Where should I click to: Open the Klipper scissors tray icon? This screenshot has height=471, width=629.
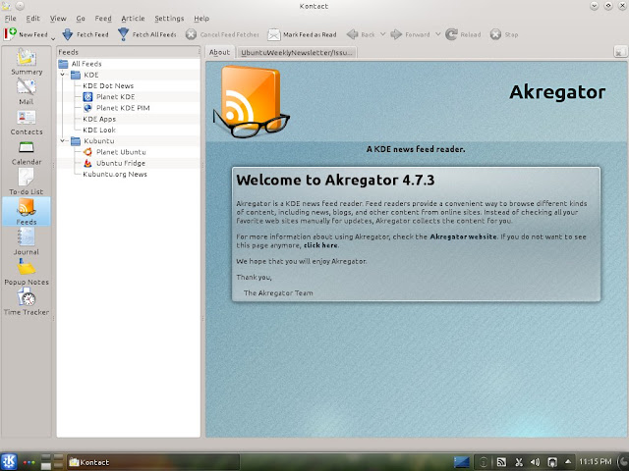[519, 462]
